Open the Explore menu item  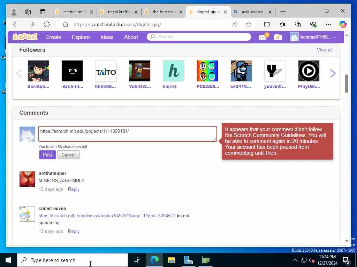[81, 37]
